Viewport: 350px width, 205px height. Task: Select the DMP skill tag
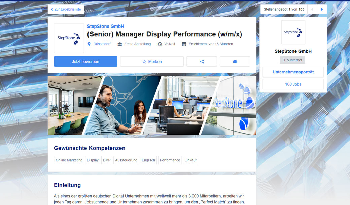(107, 160)
